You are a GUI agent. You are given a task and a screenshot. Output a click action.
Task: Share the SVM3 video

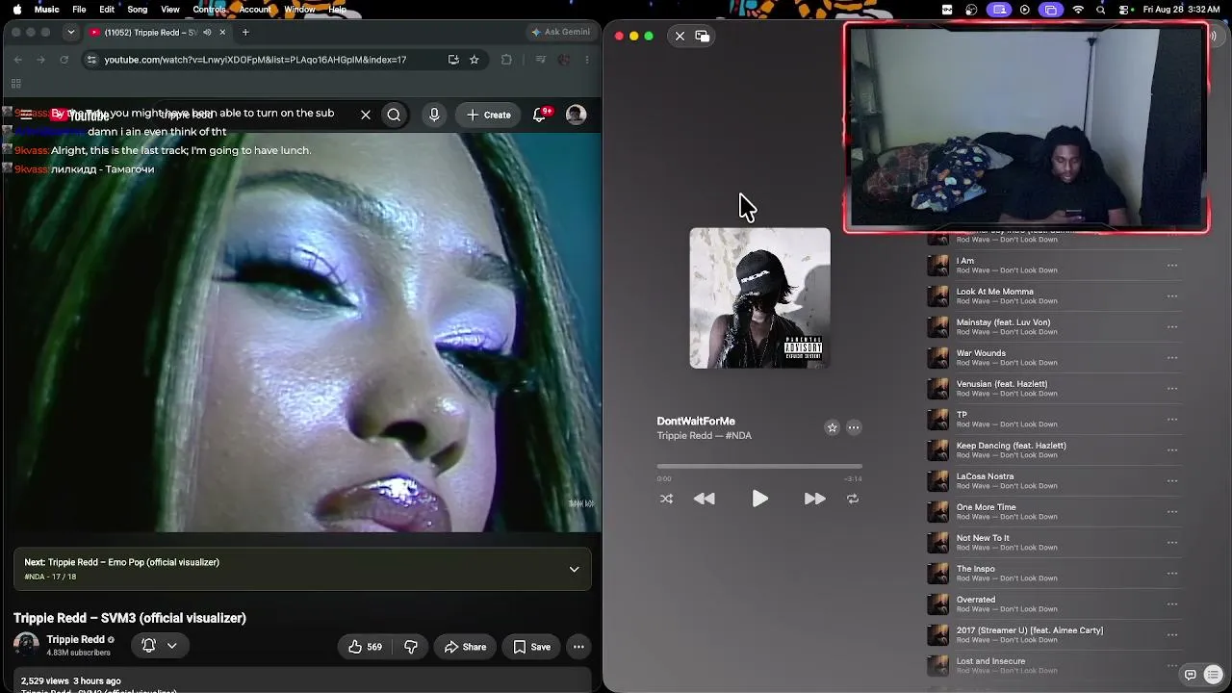click(x=465, y=647)
